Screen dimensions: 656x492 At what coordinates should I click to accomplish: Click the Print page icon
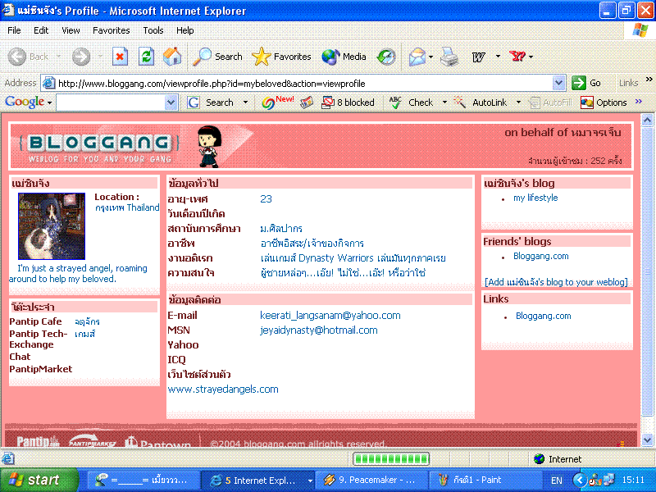pyautogui.click(x=449, y=57)
